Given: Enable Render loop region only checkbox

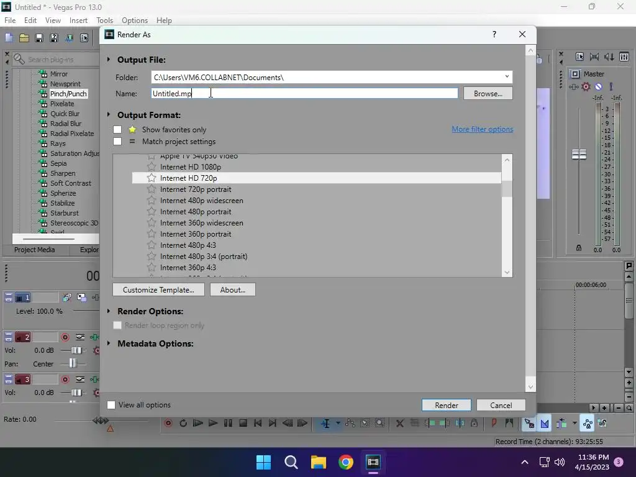Looking at the screenshot, I should [117, 325].
